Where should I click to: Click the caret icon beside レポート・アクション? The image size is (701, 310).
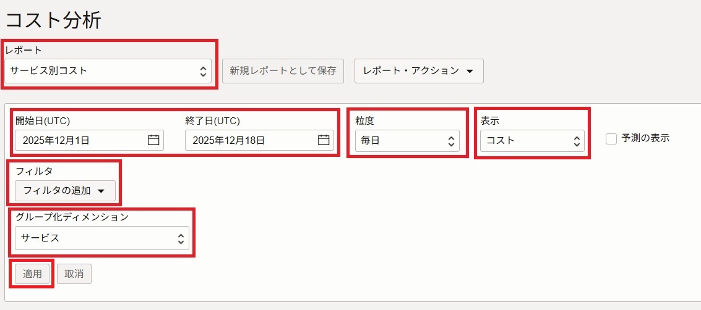tap(470, 71)
